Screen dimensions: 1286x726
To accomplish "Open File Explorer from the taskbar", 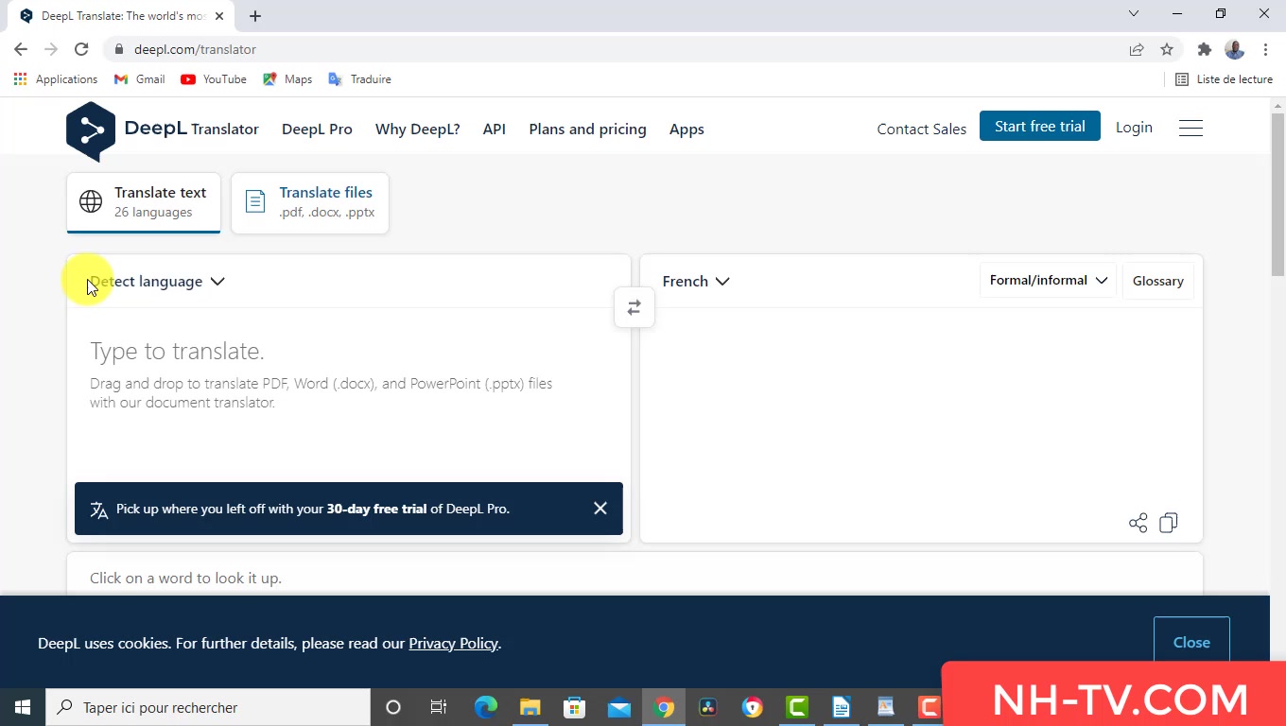I will pos(530,707).
